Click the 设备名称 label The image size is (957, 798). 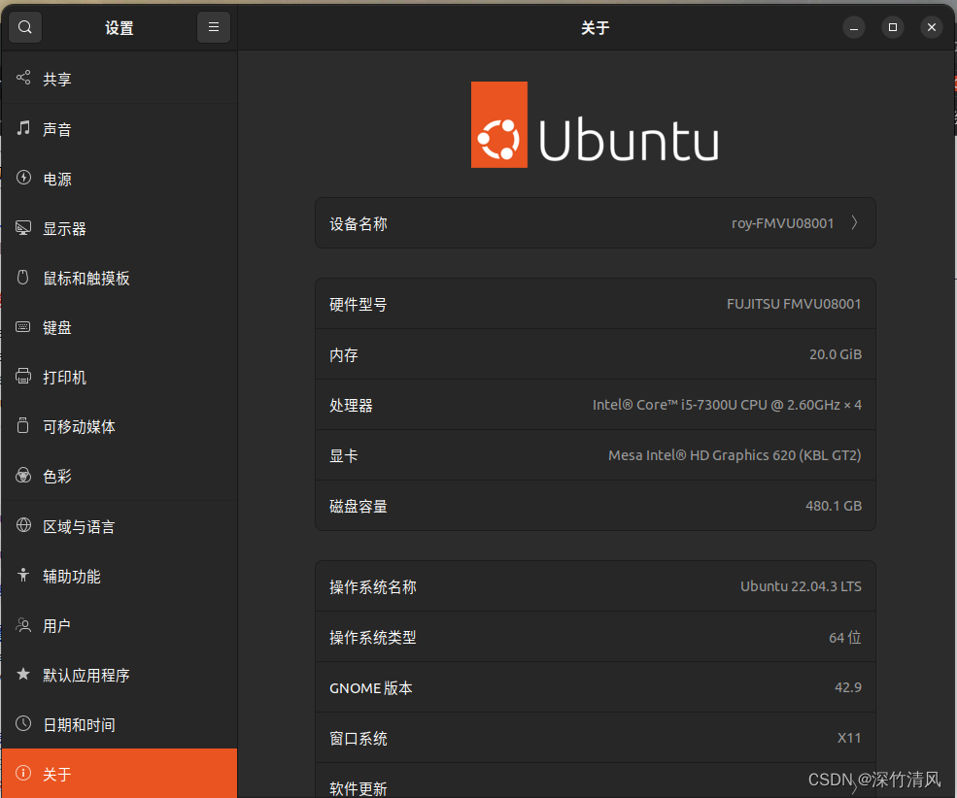pyautogui.click(x=359, y=223)
